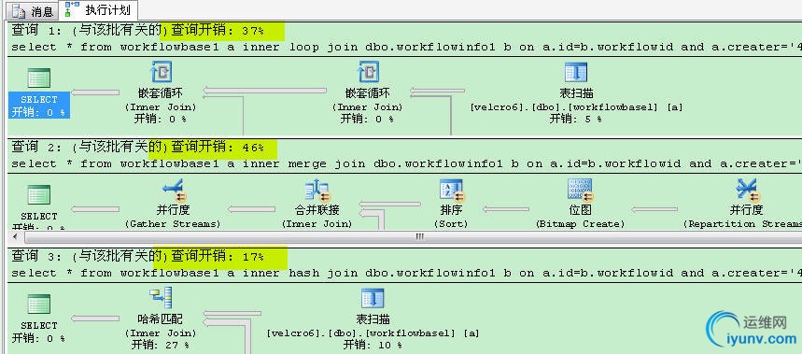Click the 排序 Sort operator icon
Image resolution: width=802 pixels, height=354 pixels.
click(451, 190)
